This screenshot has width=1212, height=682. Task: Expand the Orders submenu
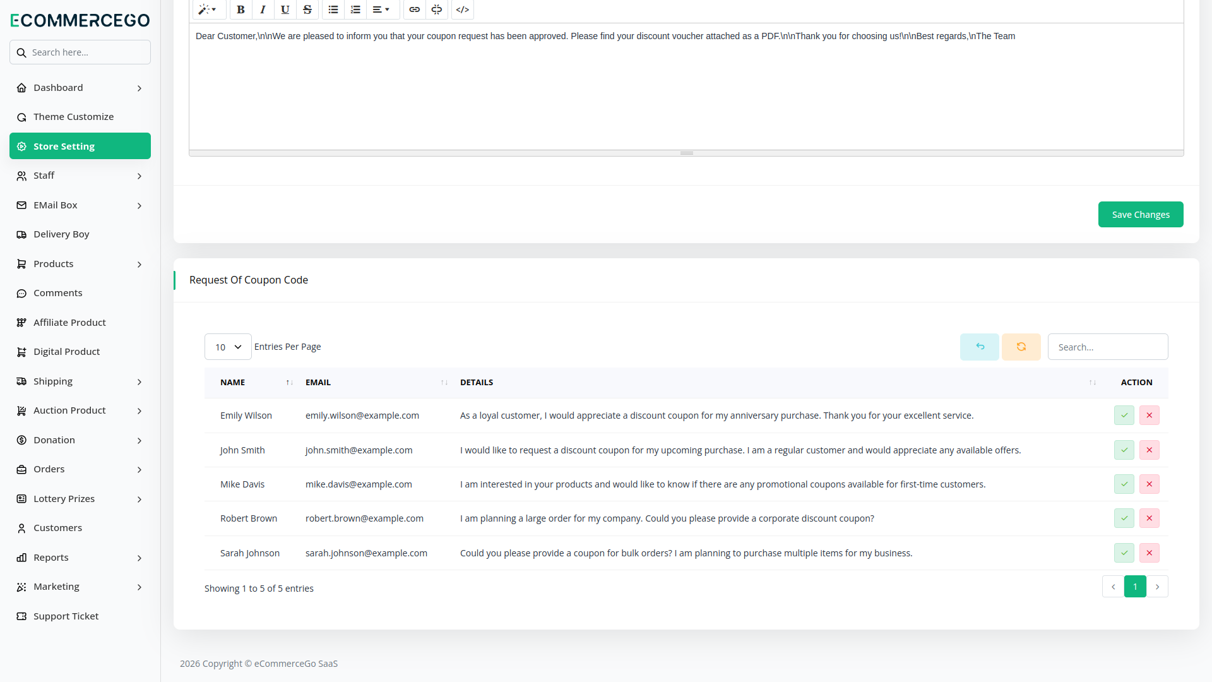140,470
